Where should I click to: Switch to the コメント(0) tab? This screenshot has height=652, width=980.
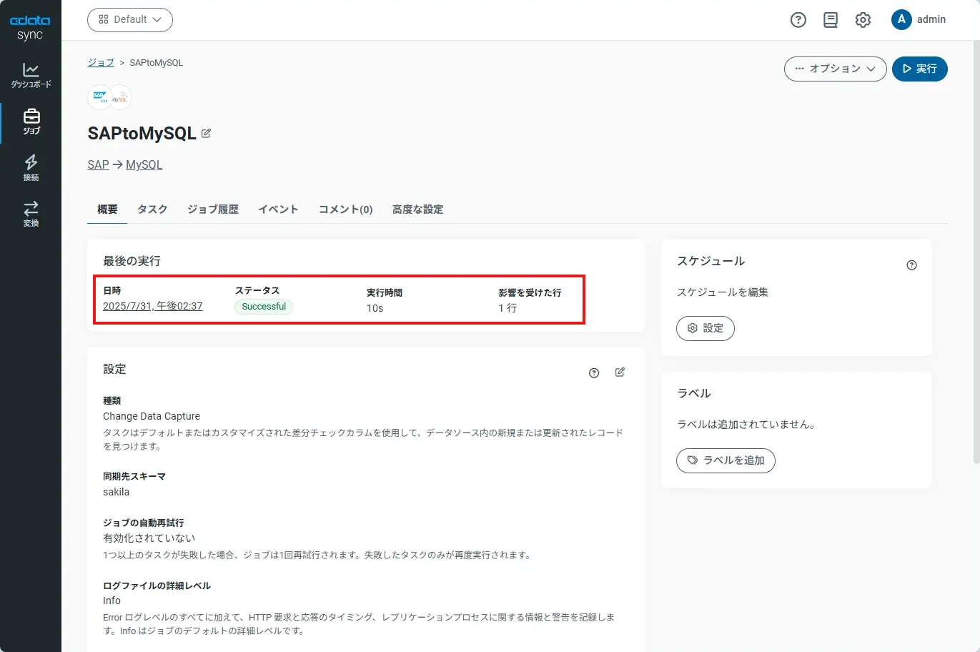(346, 209)
